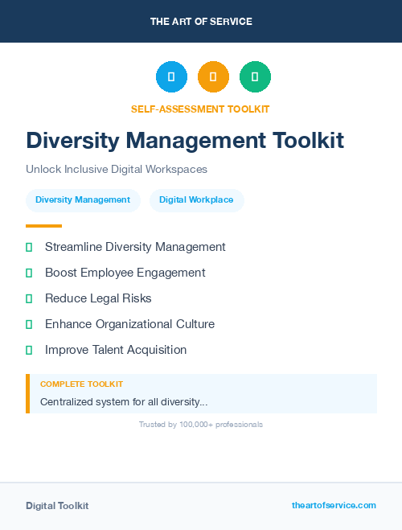
Task: Click COMPLETE TOOLKIT heading
Action: pyautogui.click(x=81, y=384)
